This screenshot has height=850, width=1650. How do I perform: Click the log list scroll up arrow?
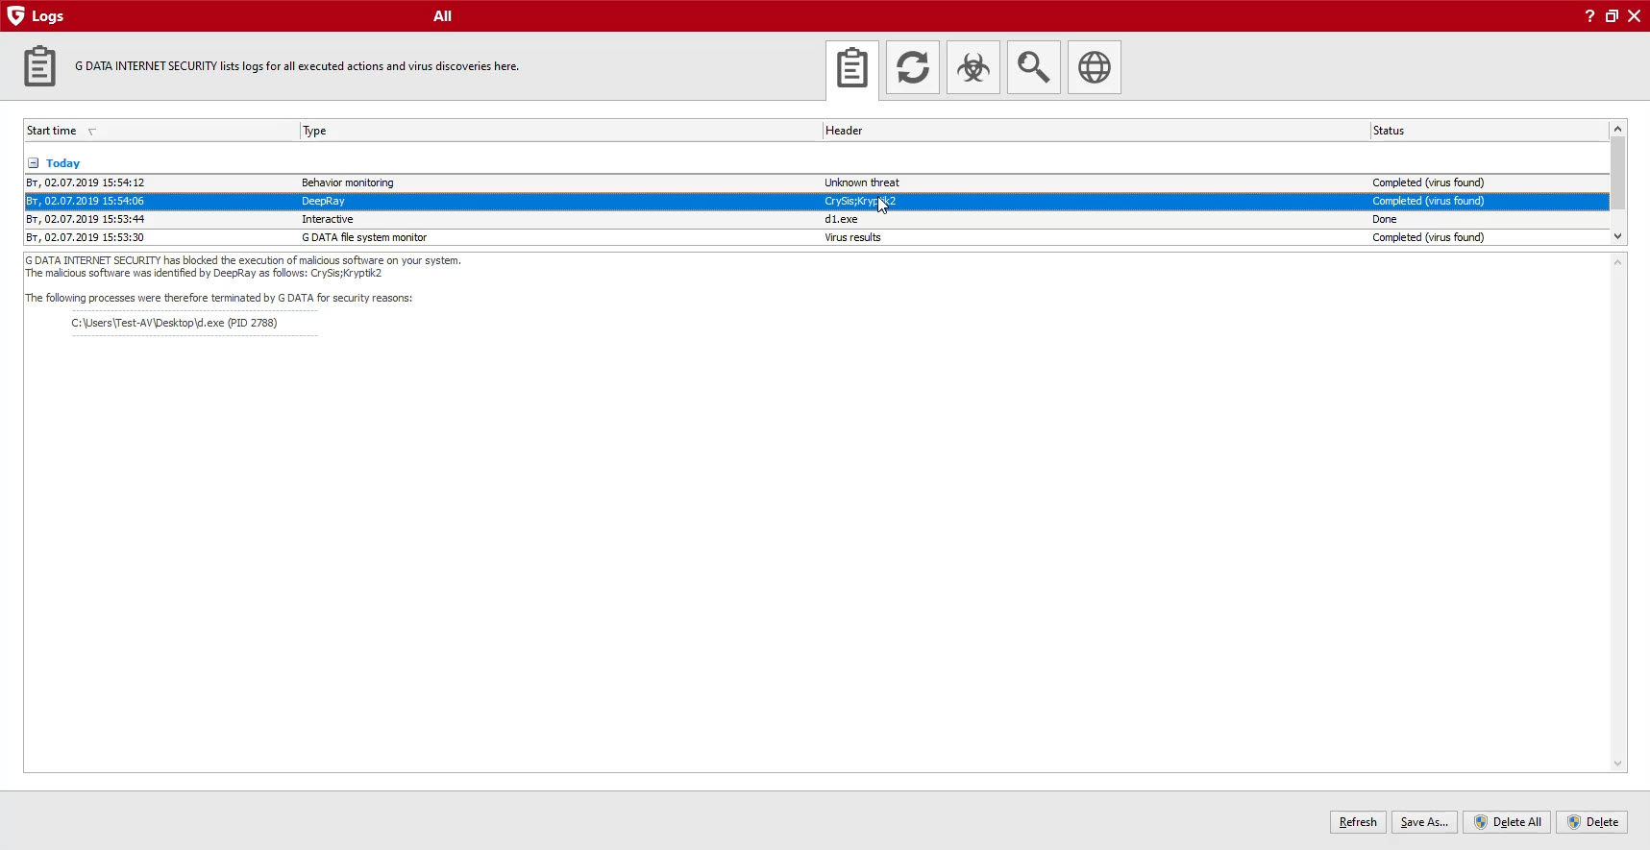[x=1618, y=129]
